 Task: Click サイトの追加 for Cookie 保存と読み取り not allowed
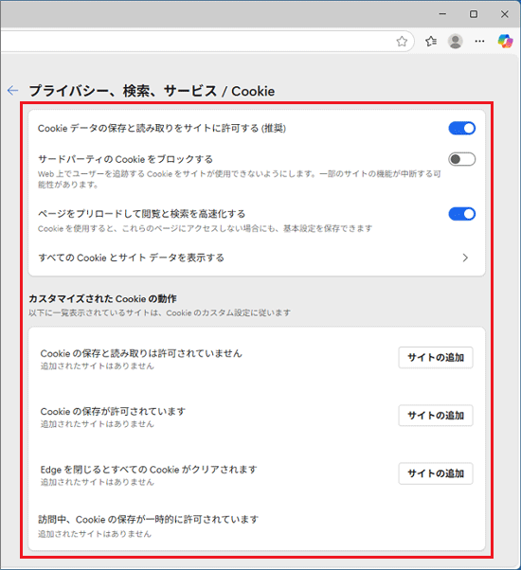click(436, 358)
